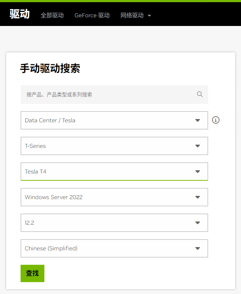Click the Windows Server 2022 dropdown arrow

click(x=197, y=197)
